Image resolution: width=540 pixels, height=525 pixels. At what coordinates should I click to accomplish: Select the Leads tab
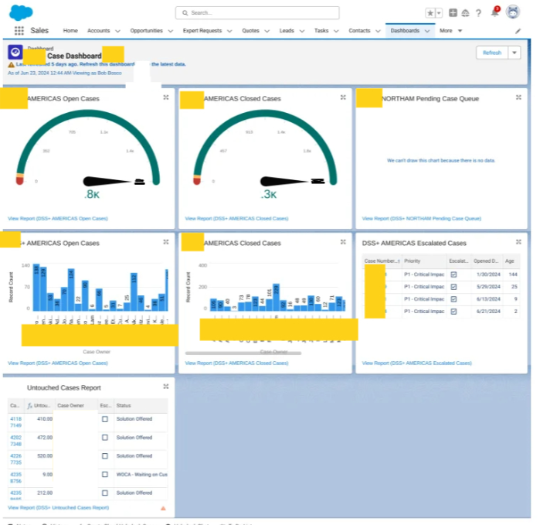[287, 31]
